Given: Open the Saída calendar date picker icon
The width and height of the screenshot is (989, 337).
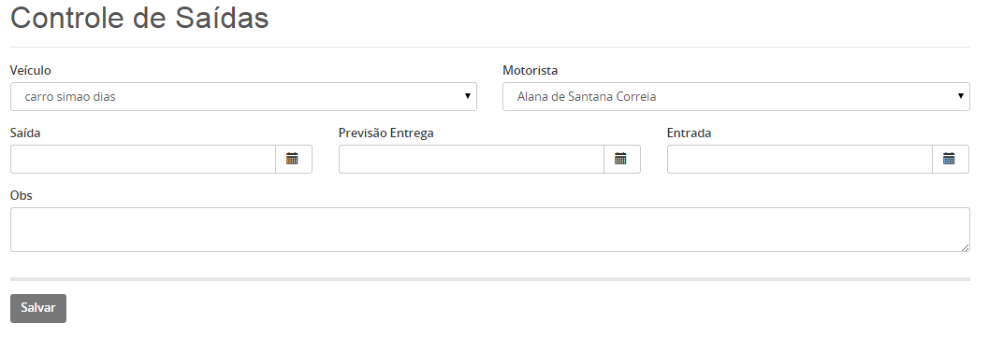Looking at the screenshot, I should click(293, 159).
